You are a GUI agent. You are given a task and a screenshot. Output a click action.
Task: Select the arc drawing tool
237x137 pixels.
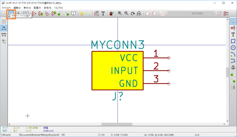(x=233, y=54)
